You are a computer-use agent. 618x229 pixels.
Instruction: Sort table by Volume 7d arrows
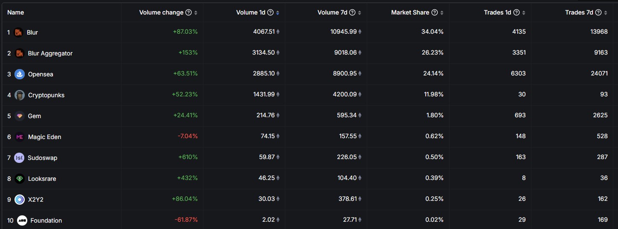pyautogui.click(x=360, y=13)
